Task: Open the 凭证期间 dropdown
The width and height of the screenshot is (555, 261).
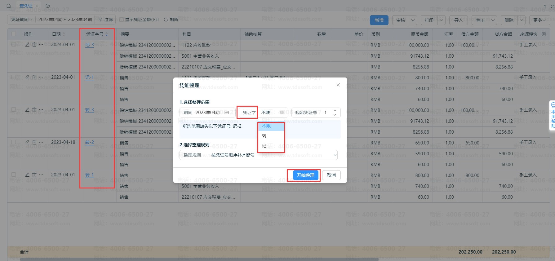Action: coord(22,20)
